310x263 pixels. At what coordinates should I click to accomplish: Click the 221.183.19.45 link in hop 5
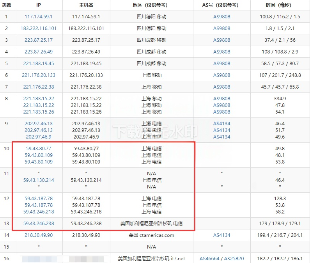pyautogui.click(x=38, y=64)
